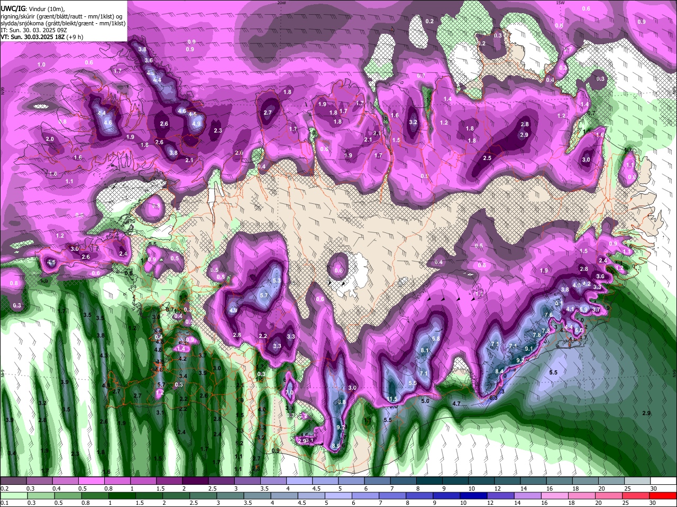Click the 8.4 precipitation value on the map
Viewport: 677px width, 507px height.
tap(499, 371)
